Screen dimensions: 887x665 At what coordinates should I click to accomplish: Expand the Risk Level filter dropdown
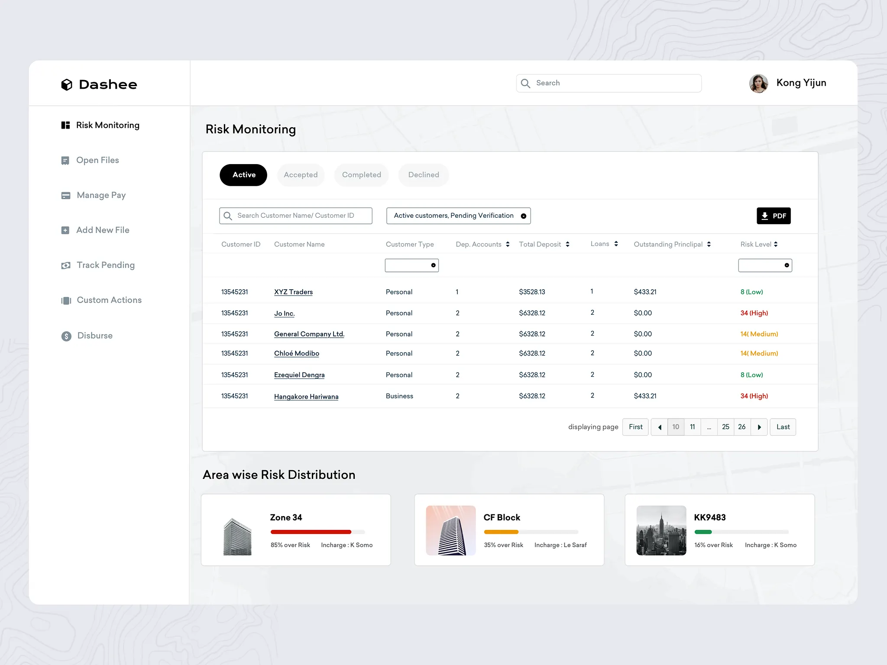pyautogui.click(x=765, y=265)
